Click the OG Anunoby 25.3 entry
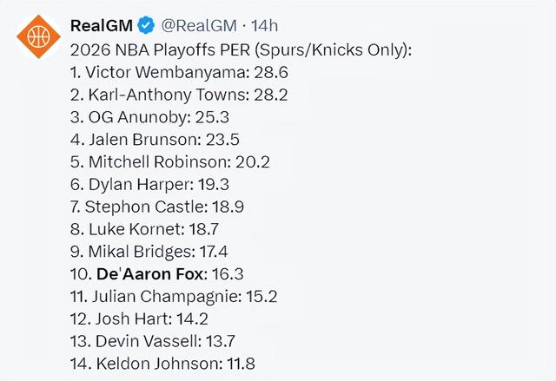This screenshot has width=556, height=381. pyautogui.click(x=149, y=117)
